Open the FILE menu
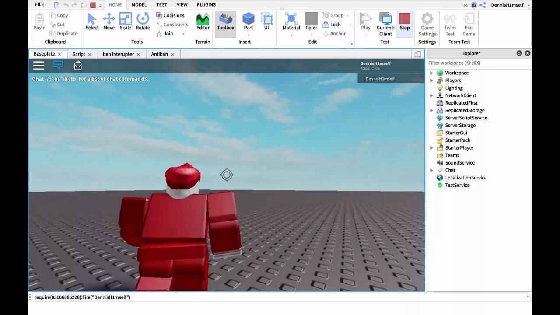 [x=39, y=5]
